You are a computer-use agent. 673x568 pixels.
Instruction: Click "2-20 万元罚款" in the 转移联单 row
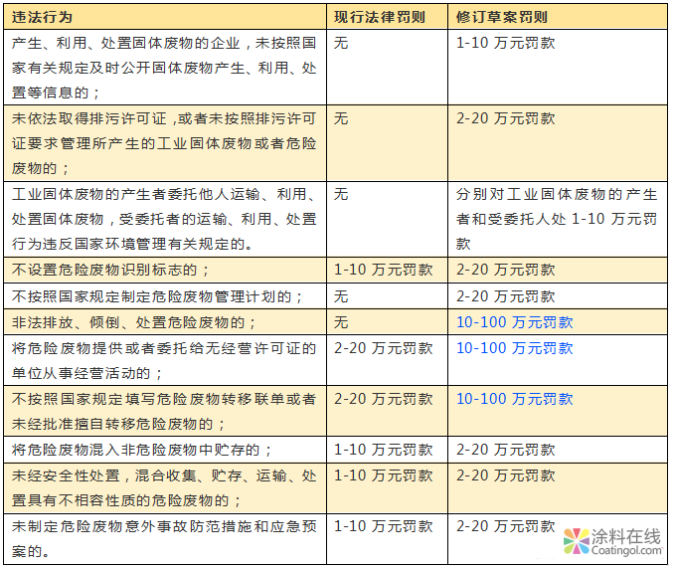[384, 399]
